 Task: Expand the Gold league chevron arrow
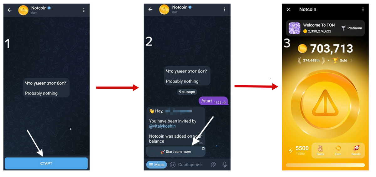point(352,61)
